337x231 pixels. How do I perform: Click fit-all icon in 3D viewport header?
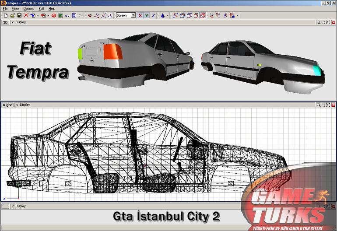click(x=328, y=22)
